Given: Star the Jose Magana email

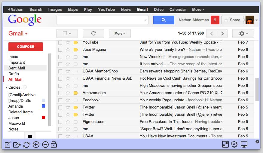Looking at the screenshot, I should coord(68,50).
